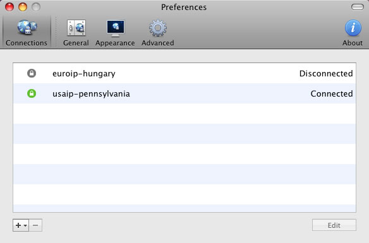Open the Advanced gear settings
The height and width of the screenshot is (243, 369).
point(158,32)
